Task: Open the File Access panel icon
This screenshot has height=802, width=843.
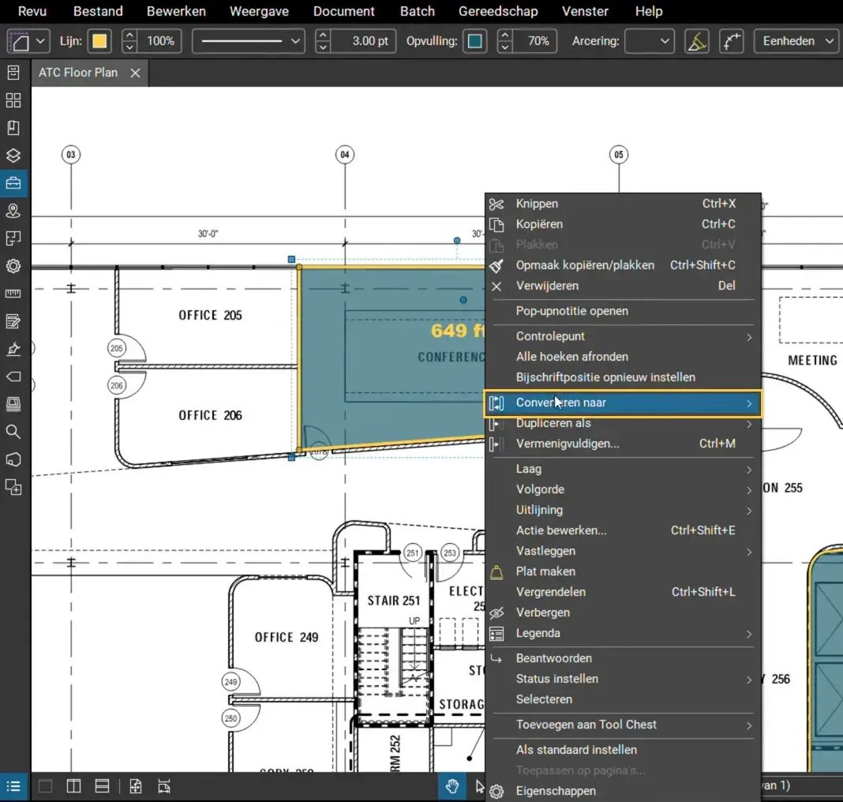Action: pos(13,73)
